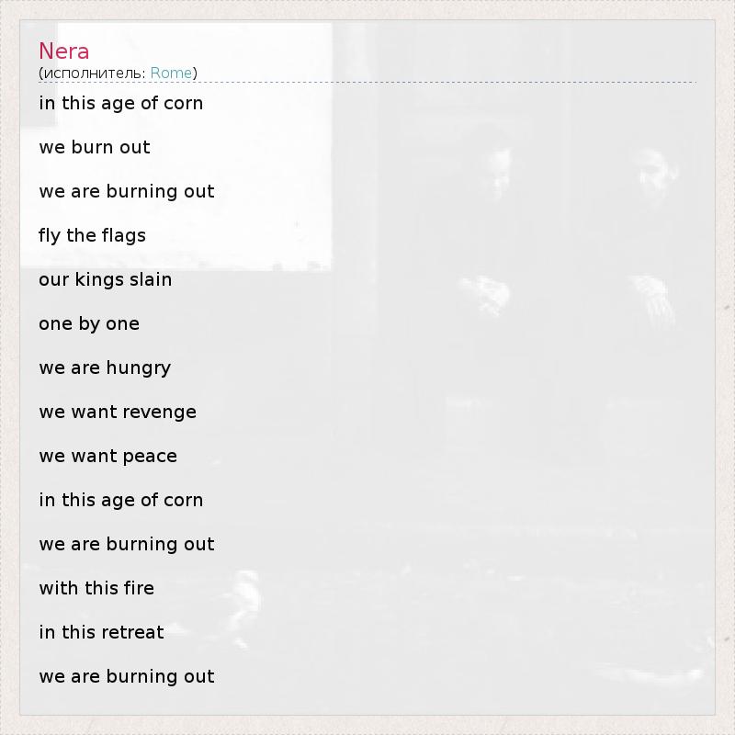Click the line "in this retreat"

pyautogui.click(x=101, y=632)
